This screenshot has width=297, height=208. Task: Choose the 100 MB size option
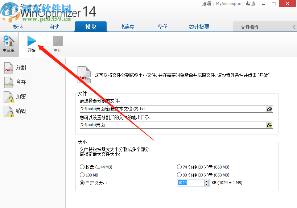click(89, 175)
